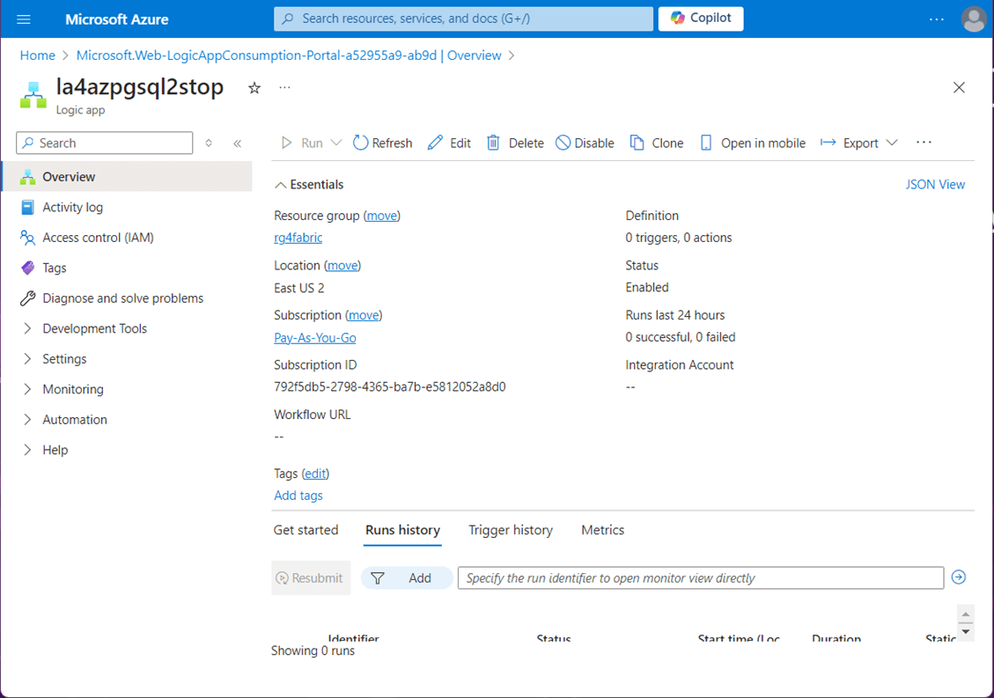This screenshot has height=698, width=994.
Task: Open the Export dropdown
Action: (859, 143)
